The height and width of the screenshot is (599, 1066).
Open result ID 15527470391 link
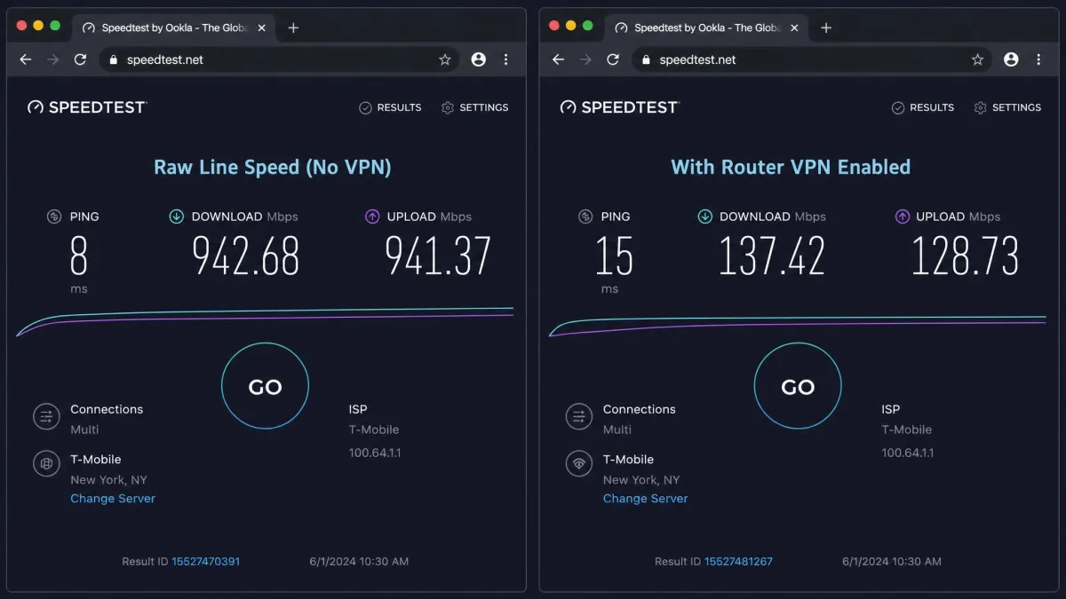(x=205, y=562)
